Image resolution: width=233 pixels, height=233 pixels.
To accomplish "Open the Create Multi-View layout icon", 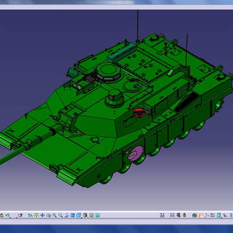I will click(x=72, y=215).
